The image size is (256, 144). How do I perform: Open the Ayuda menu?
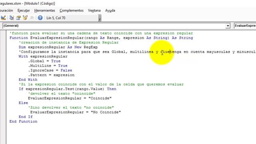click(x=110, y=10)
